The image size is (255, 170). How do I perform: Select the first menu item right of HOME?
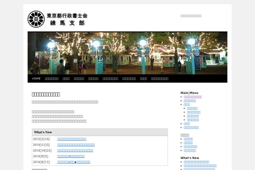51,79
